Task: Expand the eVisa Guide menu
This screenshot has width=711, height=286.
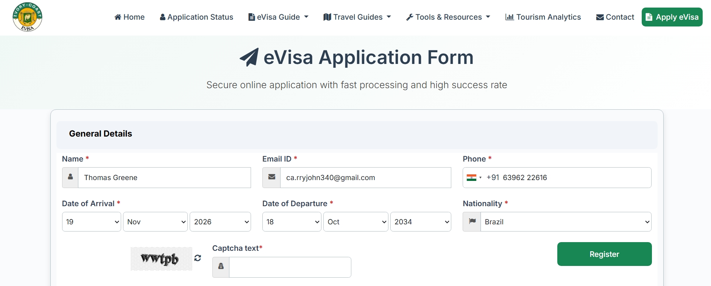Action: coord(278,17)
